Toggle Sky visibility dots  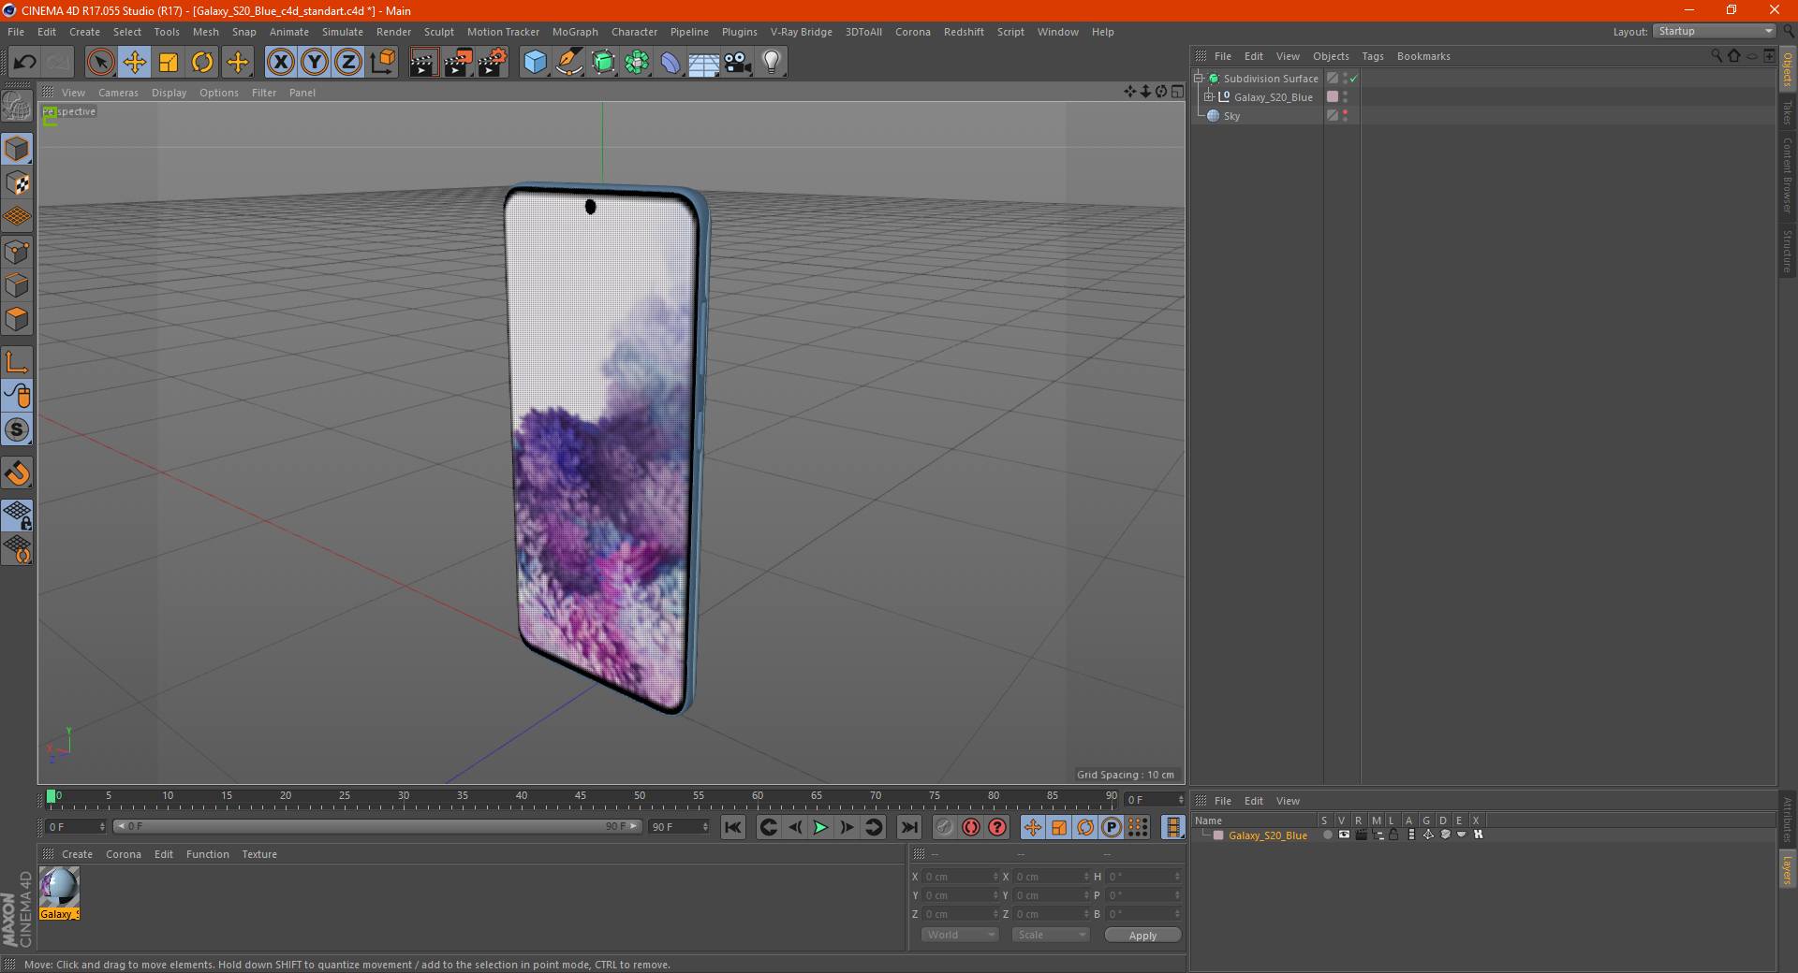pos(1346,115)
